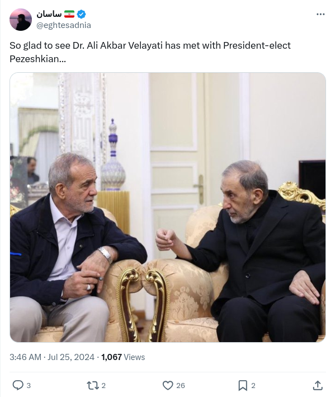Image resolution: width=335 pixels, height=397 pixels.
Task: Click the reply count number 3
Action: (x=29, y=386)
